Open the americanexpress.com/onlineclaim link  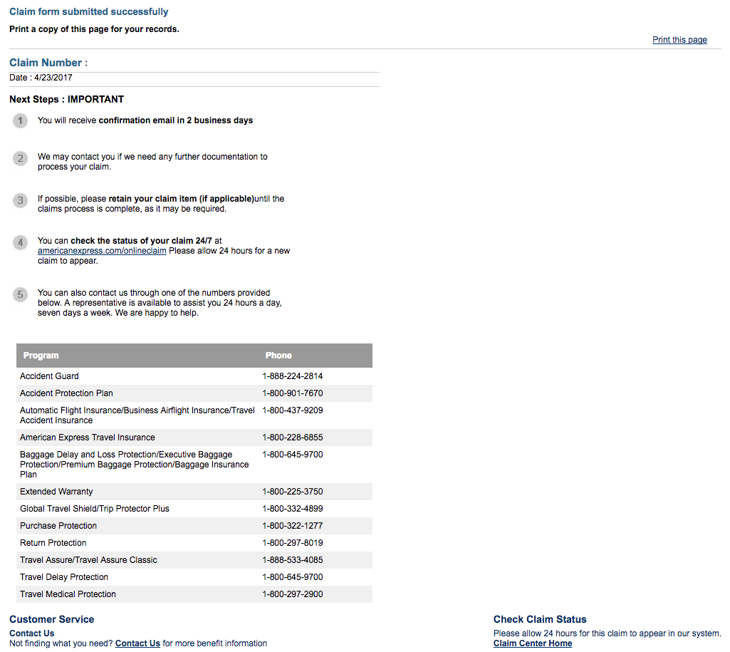[102, 251]
